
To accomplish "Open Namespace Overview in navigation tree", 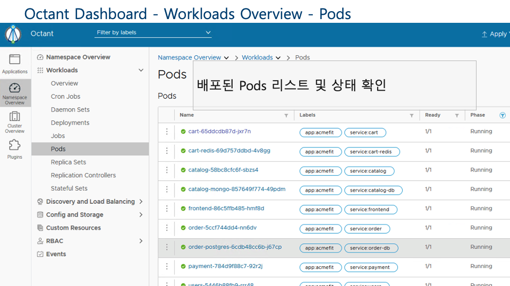I will (78, 57).
